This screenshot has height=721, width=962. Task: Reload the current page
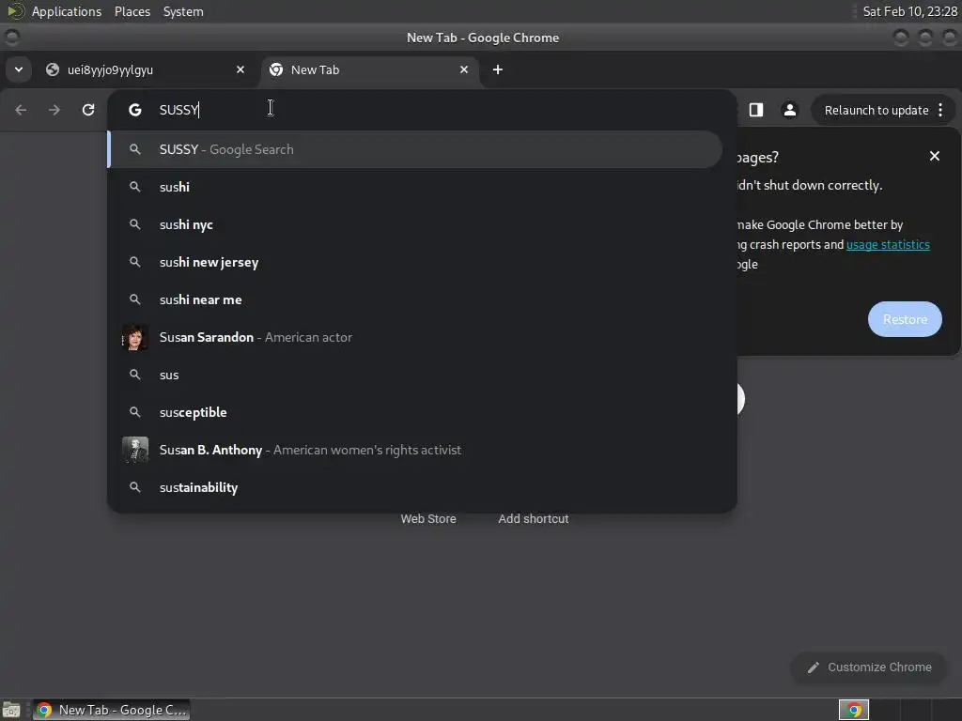(x=88, y=110)
